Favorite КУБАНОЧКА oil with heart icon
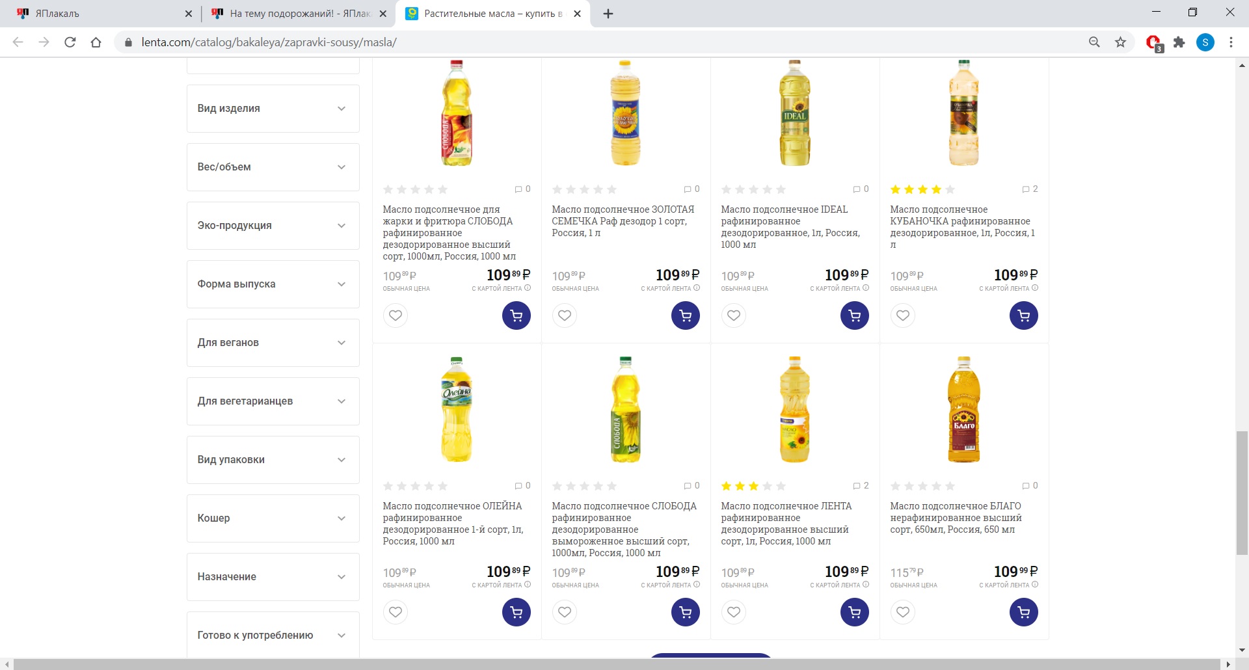The image size is (1249, 670). 903,315
